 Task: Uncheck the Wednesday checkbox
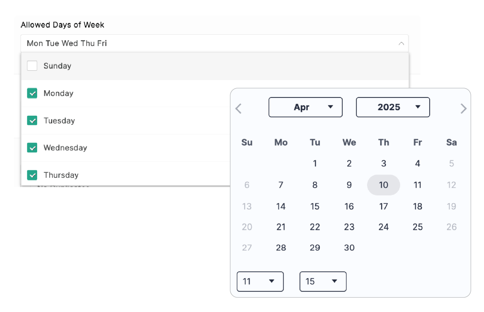click(x=32, y=148)
